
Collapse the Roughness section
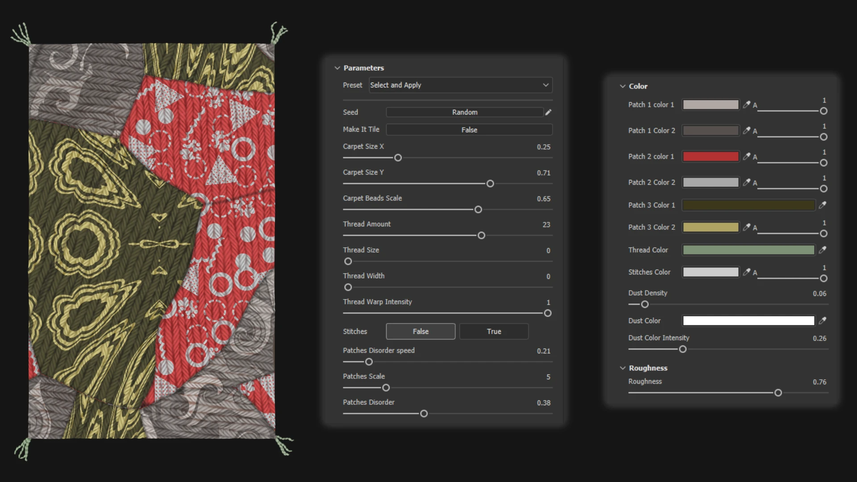tap(623, 368)
